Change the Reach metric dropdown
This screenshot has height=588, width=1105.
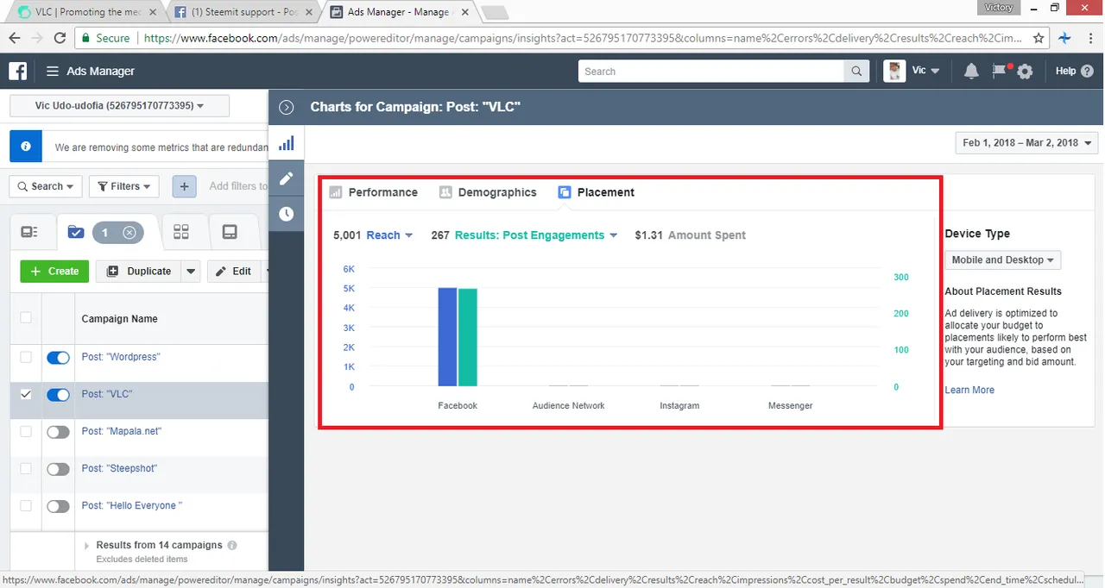(389, 235)
